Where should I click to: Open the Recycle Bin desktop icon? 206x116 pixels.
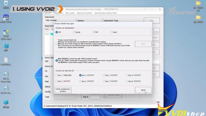(x=6, y=4)
